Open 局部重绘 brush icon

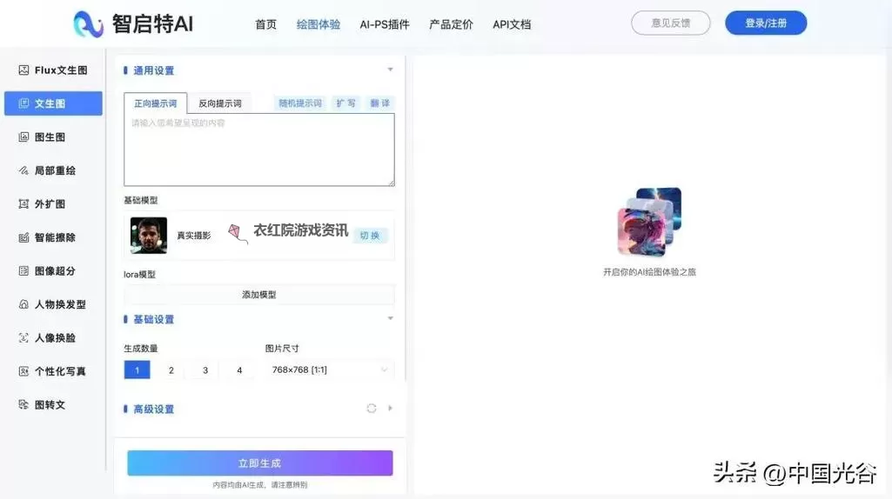tap(23, 170)
